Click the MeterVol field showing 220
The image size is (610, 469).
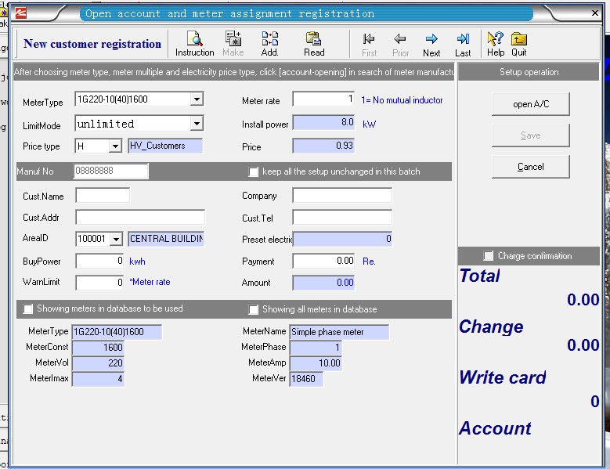[x=98, y=363]
